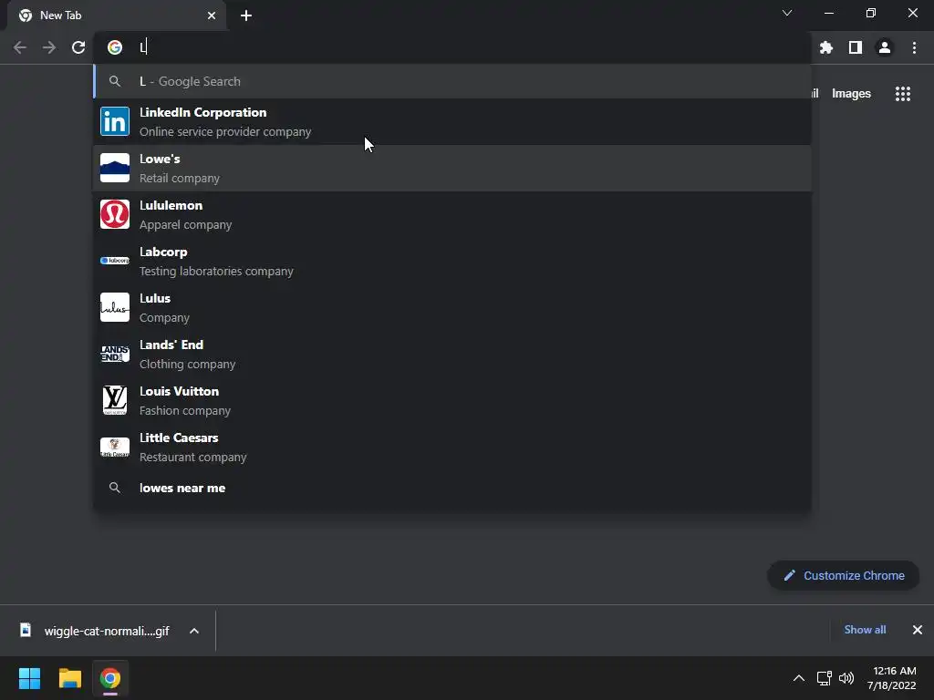This screenshot has width=934, height=700.
Task: Open the side panel icon
Action: pos(856,47)
